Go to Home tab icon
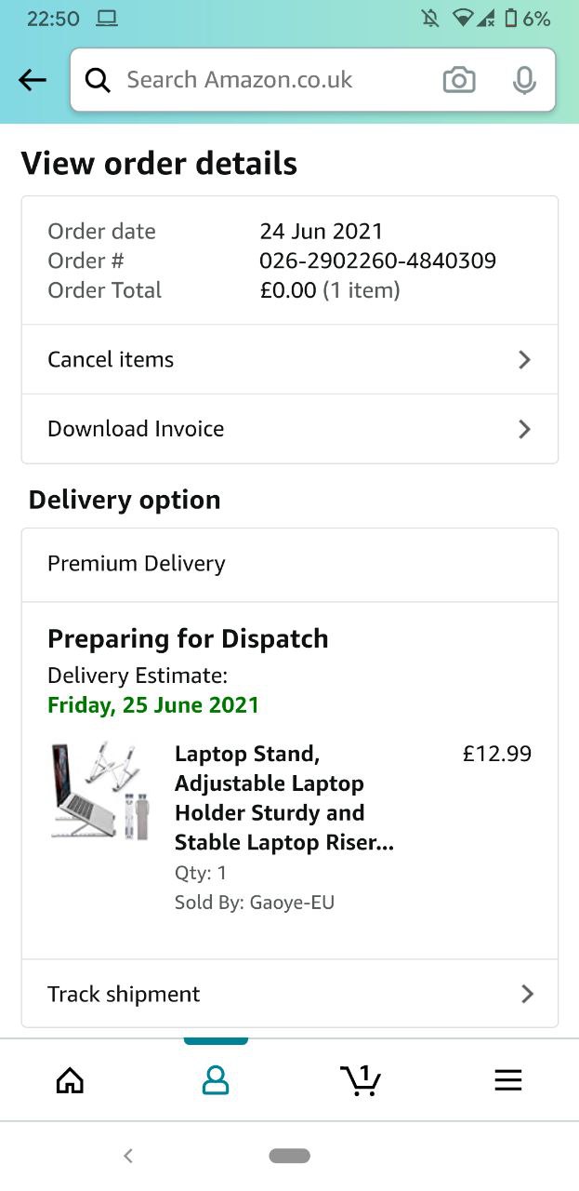 coord(70,1080)
